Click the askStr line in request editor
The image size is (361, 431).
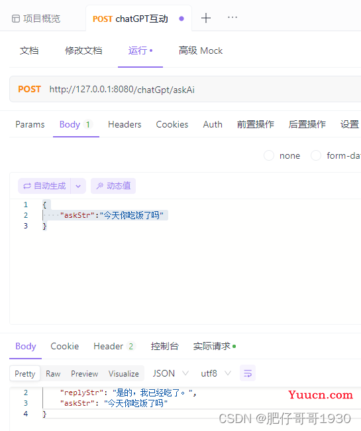111,215
